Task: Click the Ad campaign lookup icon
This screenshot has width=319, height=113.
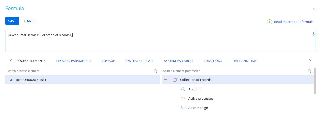Action: pyautogui.click(x=183, y=108)
